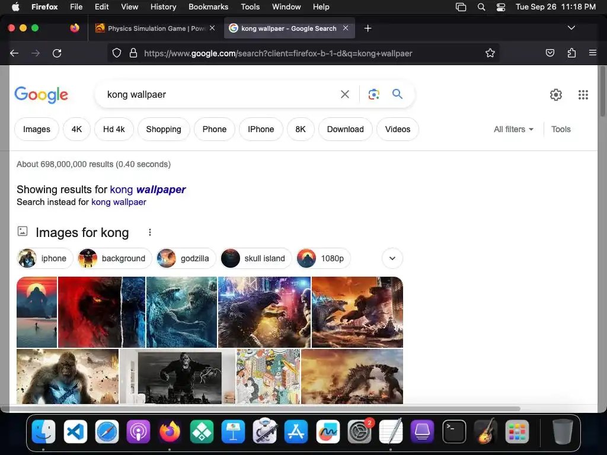
Task: Click the site security padlock icon
Action: click(x=133, y=53)
